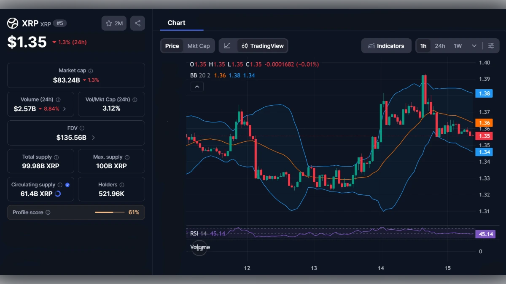
Task: Expand the FDV details chevron
Action: 93,137
